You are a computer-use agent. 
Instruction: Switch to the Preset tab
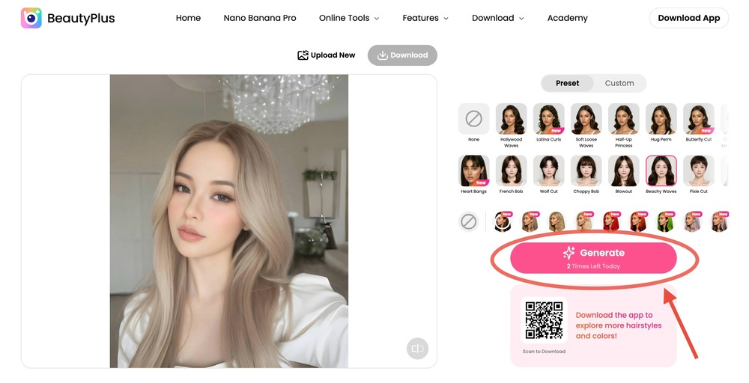tap(567, 83)
